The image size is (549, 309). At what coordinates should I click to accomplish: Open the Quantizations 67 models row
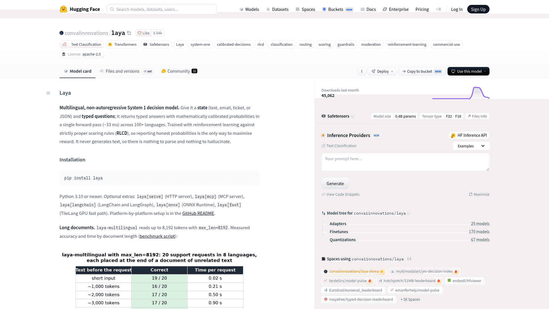(409, 240)
